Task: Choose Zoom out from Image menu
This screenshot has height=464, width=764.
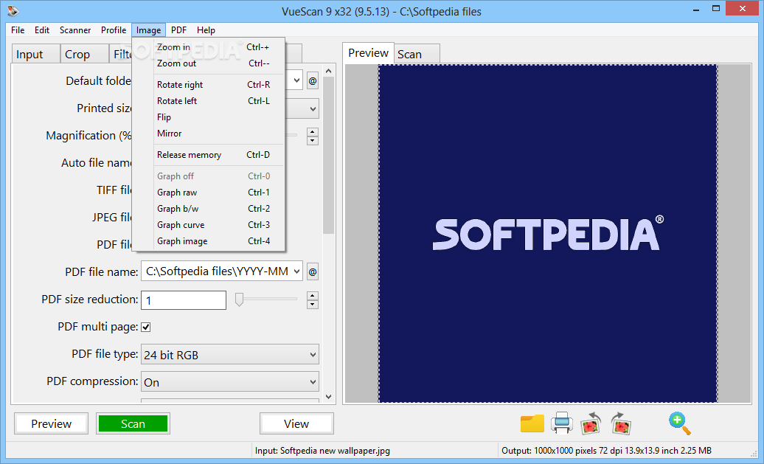Action: [209, 63]
